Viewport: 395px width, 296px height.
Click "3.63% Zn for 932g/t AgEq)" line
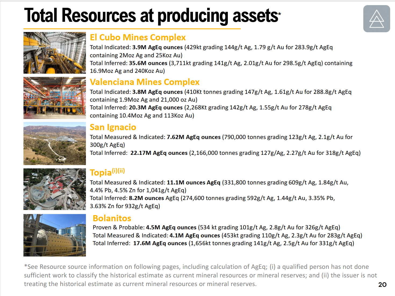click(125, 206)
